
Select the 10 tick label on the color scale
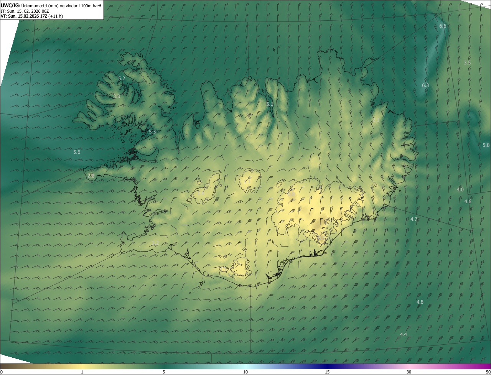point(245,372)
